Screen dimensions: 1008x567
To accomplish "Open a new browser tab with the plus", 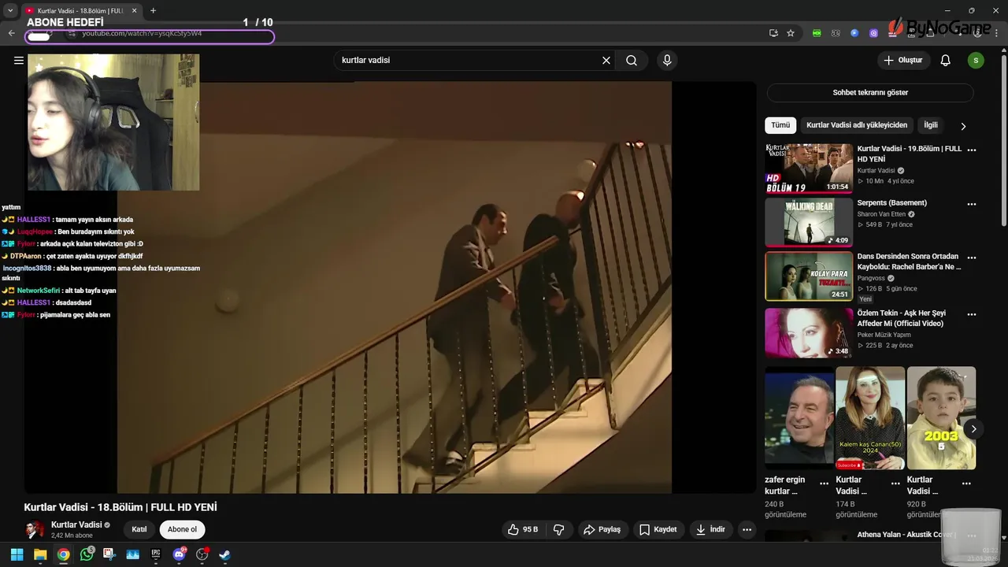I will 153,10.
